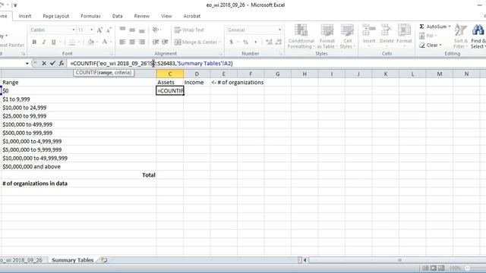This screenshot has width=486, height=273.
Task: Open the Orientation text angle icon
Action: 156,30
